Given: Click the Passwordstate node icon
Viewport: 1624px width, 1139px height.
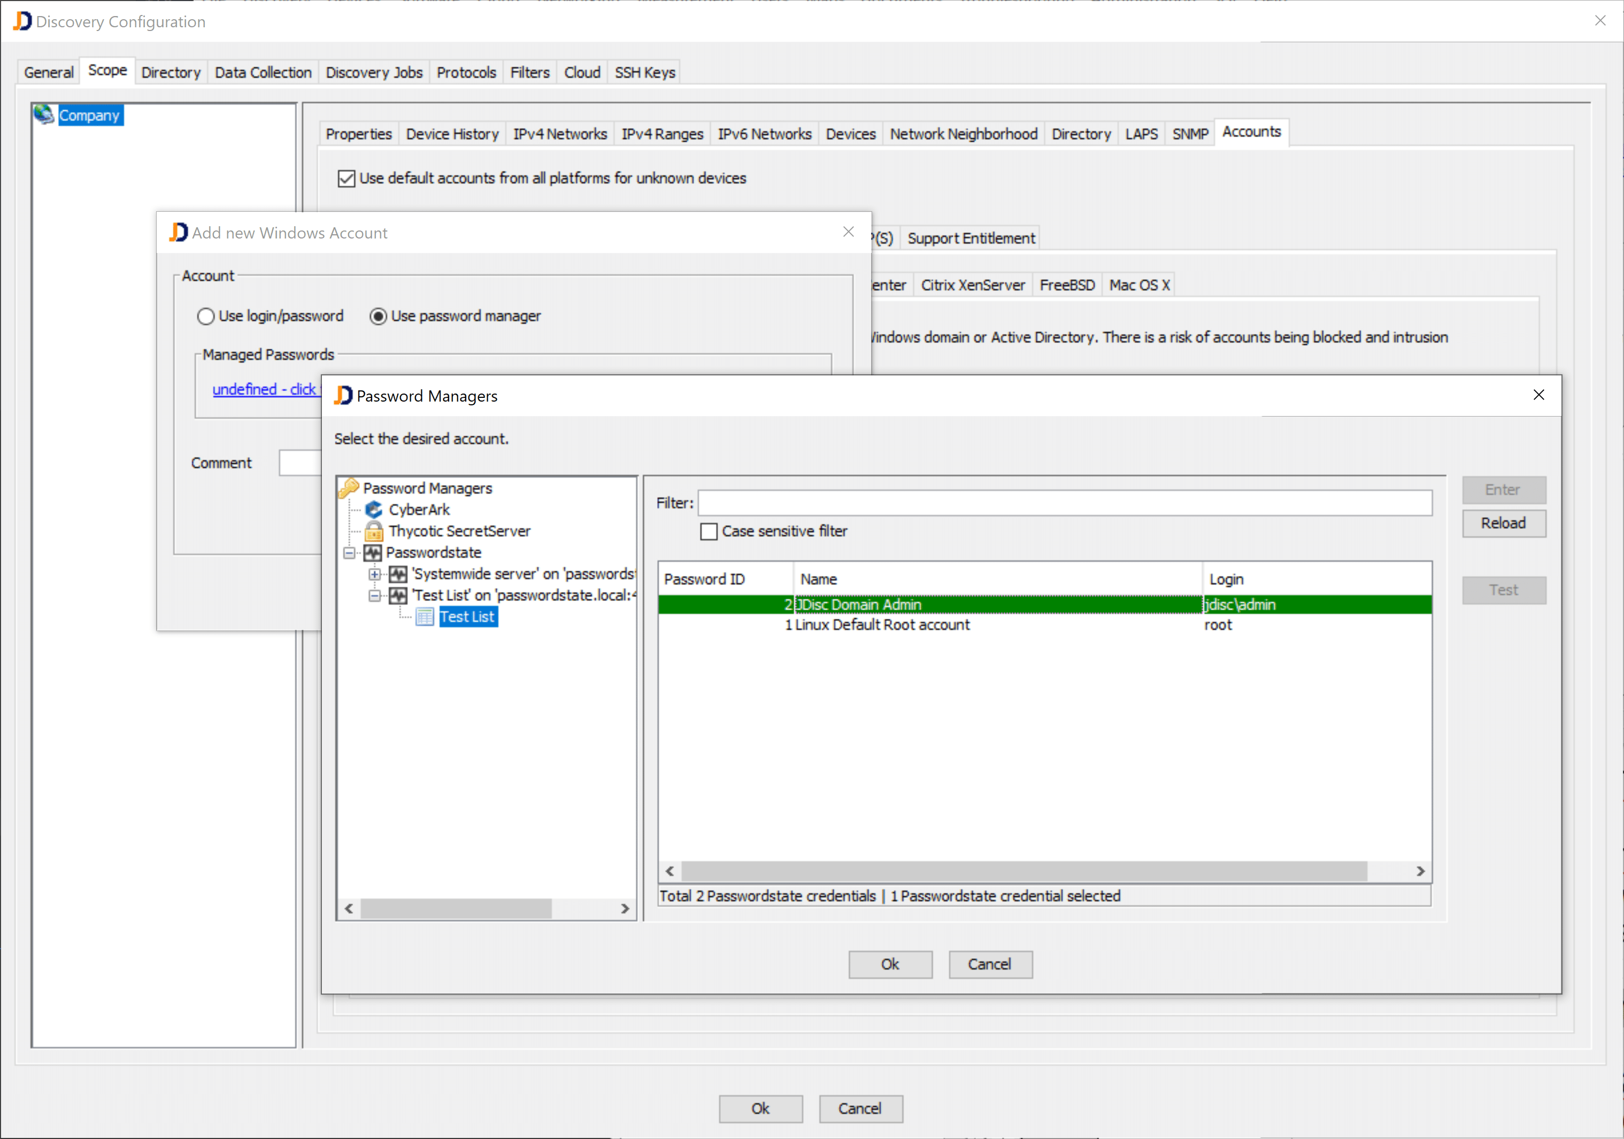Looking at the screenshot, I should click(x=372, y=552).
